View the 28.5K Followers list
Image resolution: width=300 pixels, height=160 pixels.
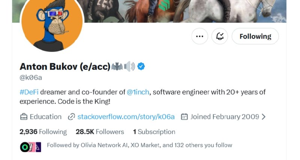pos(100,132)
